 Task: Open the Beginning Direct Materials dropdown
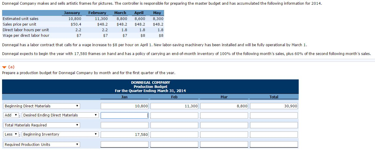42,106
